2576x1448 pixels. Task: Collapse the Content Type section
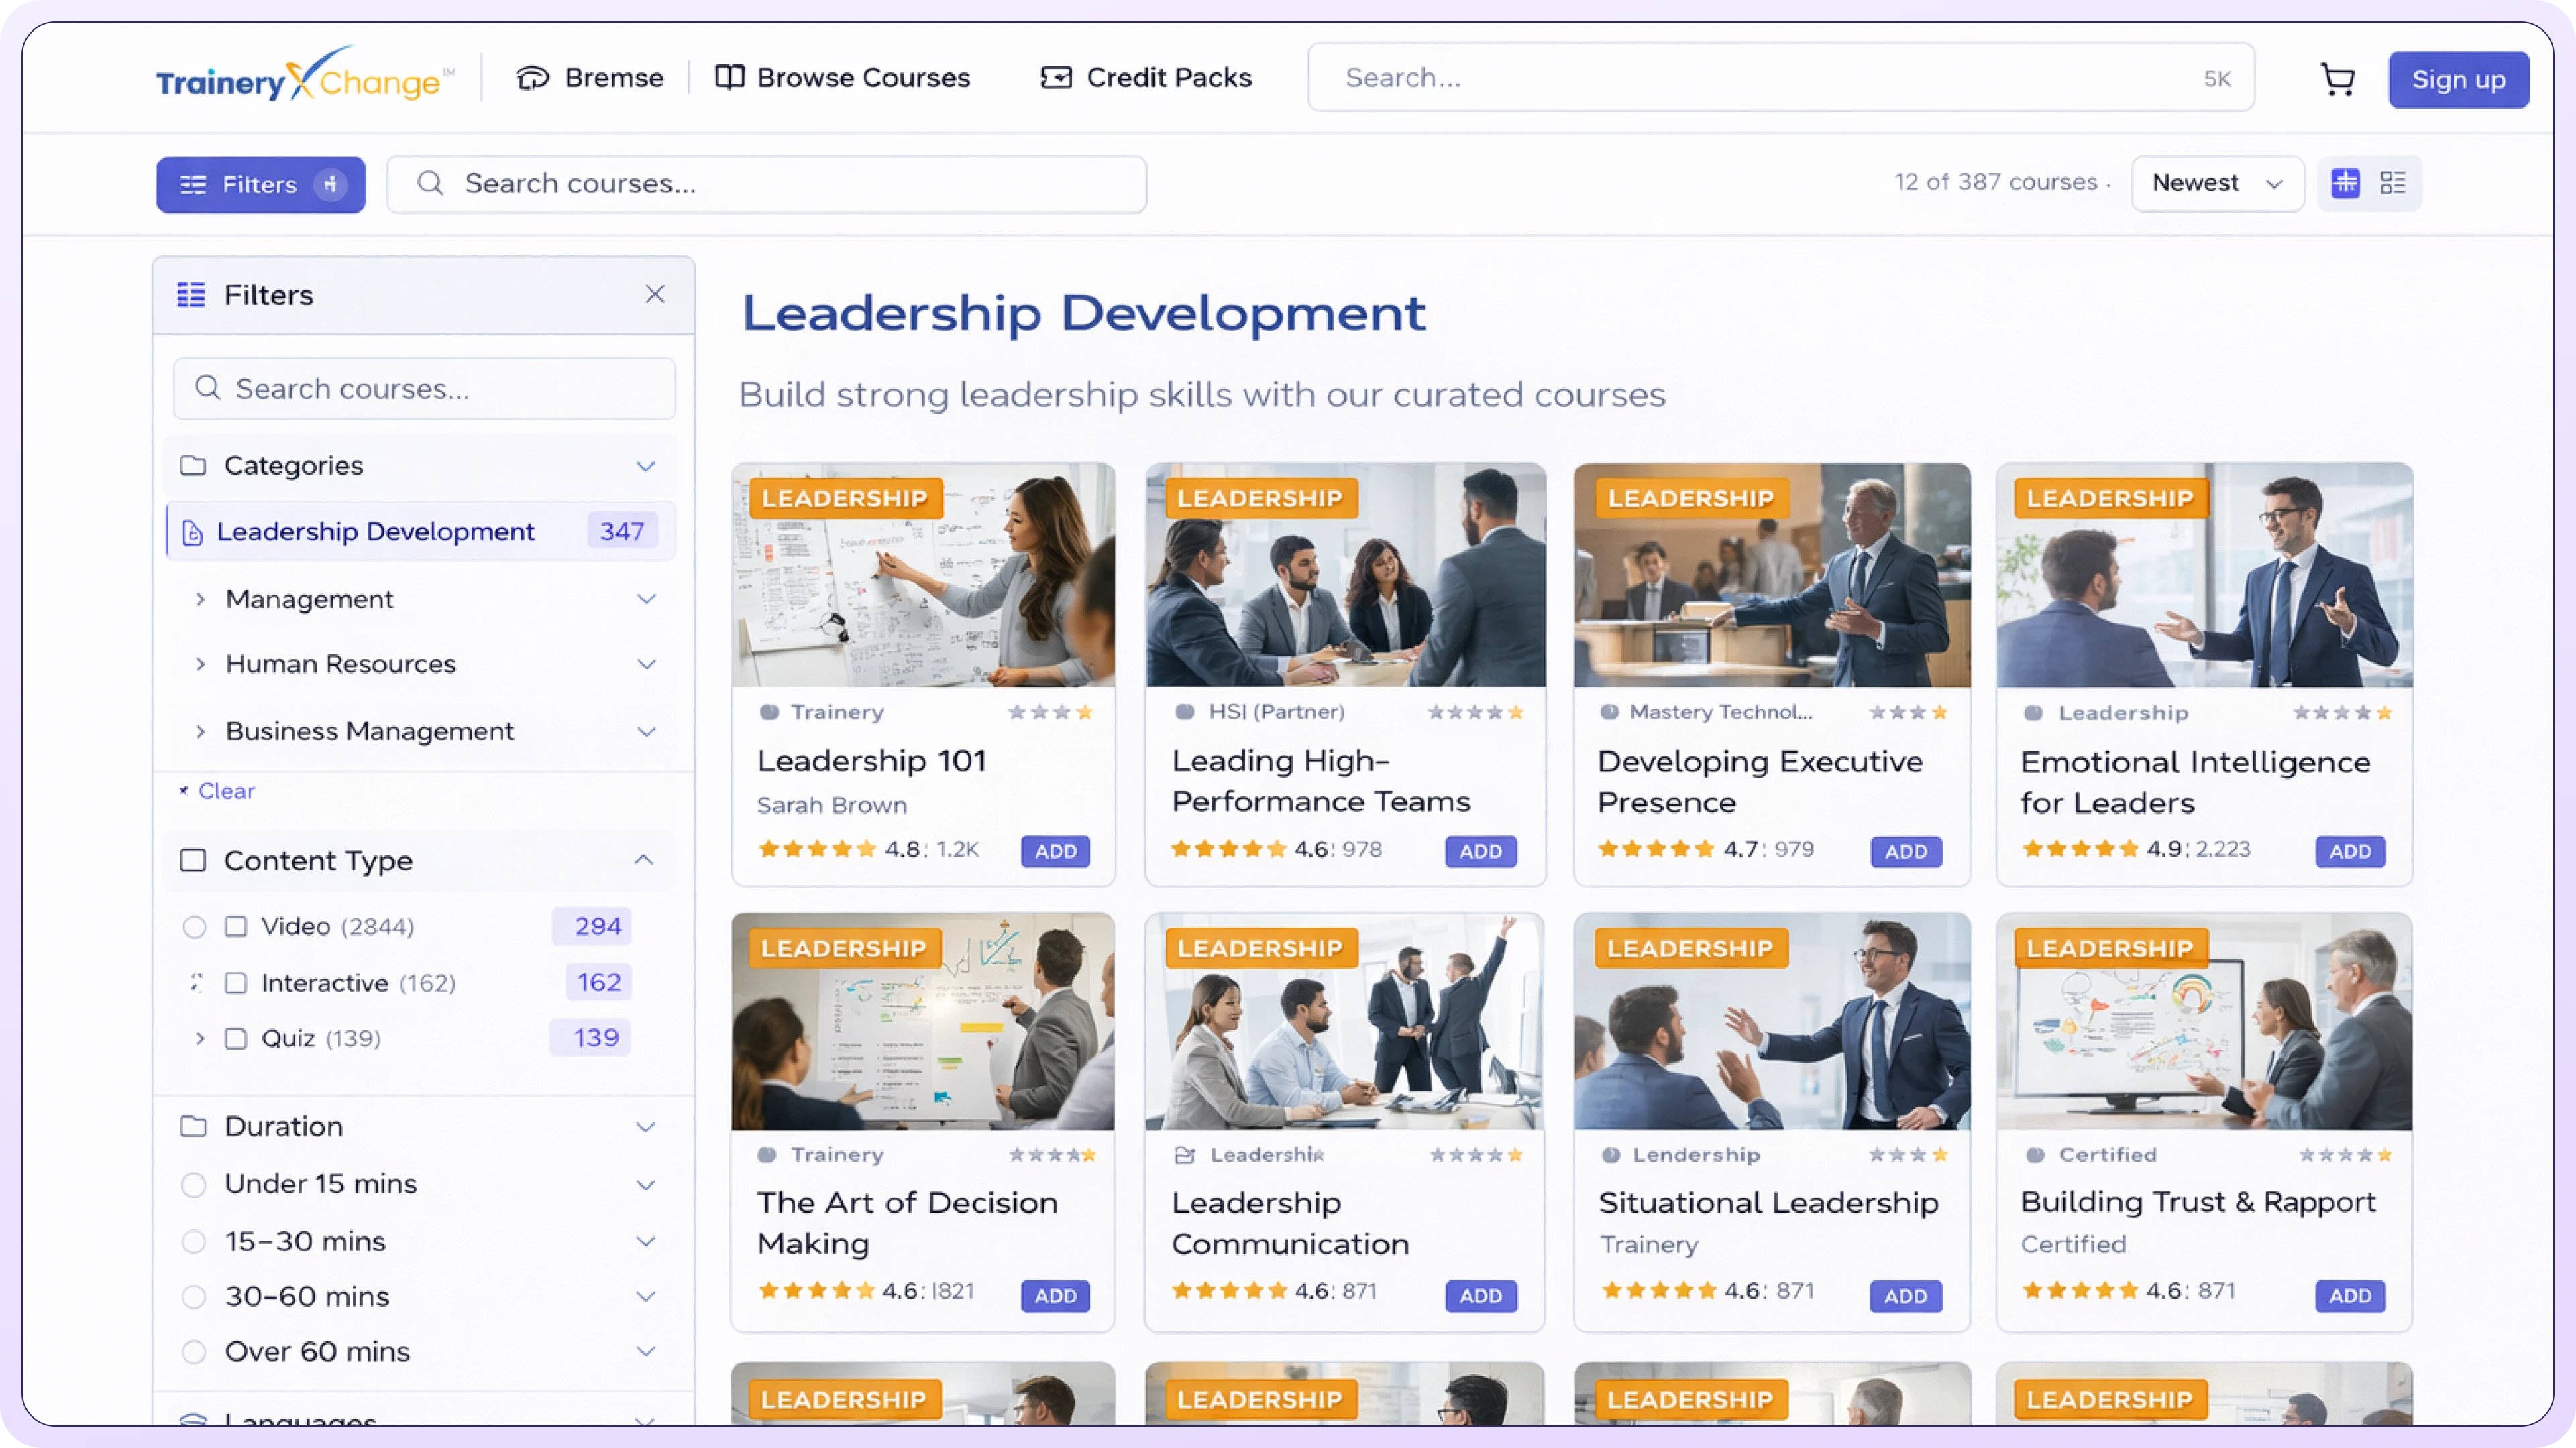click(644, 859)
